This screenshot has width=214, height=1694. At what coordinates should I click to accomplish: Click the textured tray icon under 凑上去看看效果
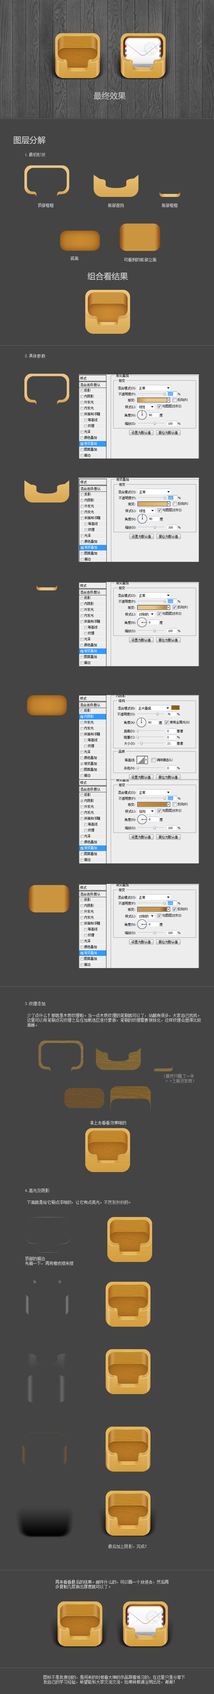coord(108,1150)
